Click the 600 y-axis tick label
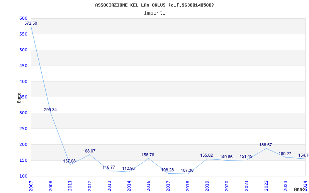Screen dimensions: 309x193 pyautogui.click(x=23, y=19)
